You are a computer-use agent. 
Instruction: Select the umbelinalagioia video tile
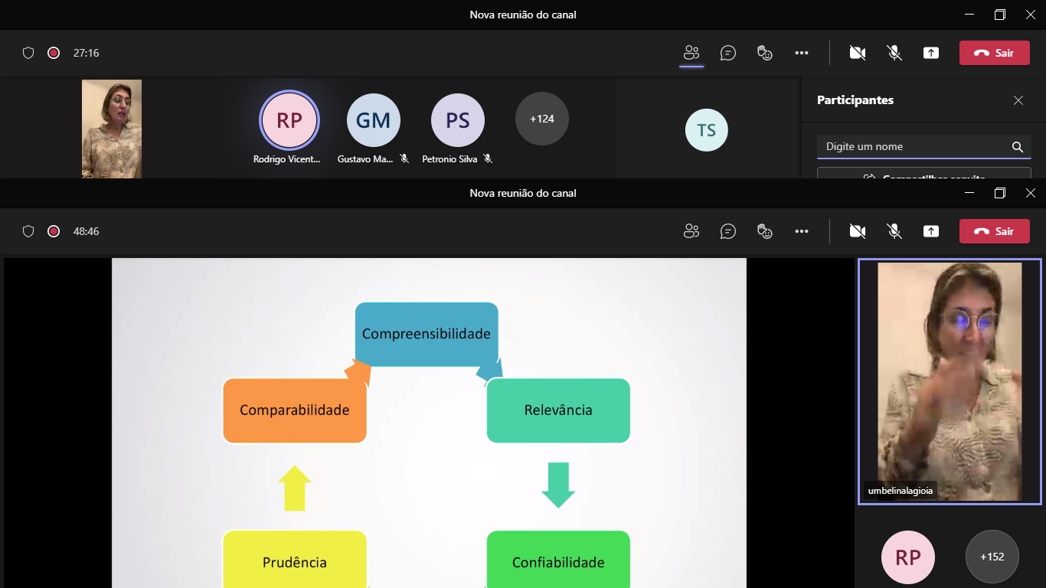(x=949, y=381)
